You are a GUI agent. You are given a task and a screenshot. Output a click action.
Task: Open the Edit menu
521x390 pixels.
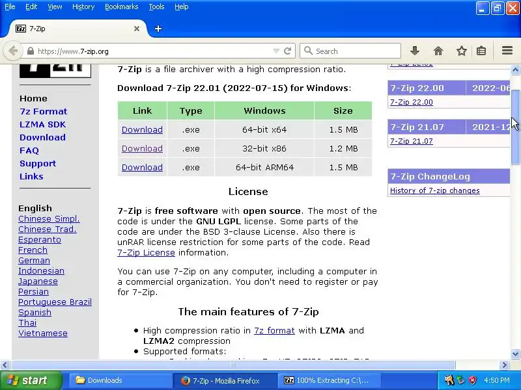[31, 6]
